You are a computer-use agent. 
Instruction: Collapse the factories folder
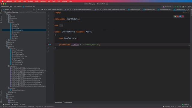[x=7, y=48]
